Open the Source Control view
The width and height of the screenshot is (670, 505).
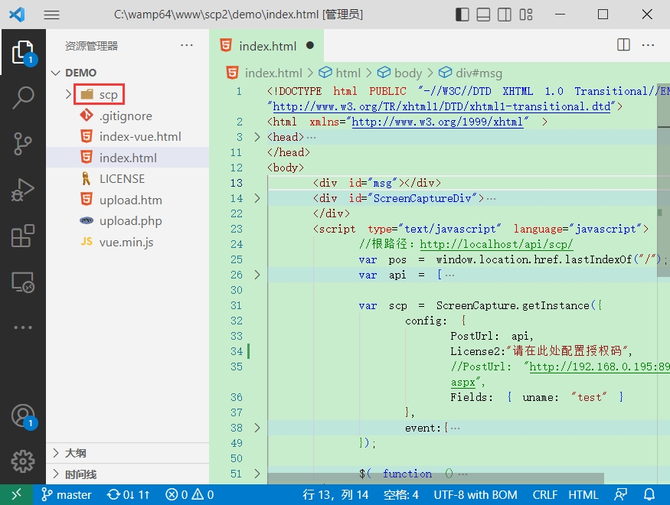click(x=23, y=143)
